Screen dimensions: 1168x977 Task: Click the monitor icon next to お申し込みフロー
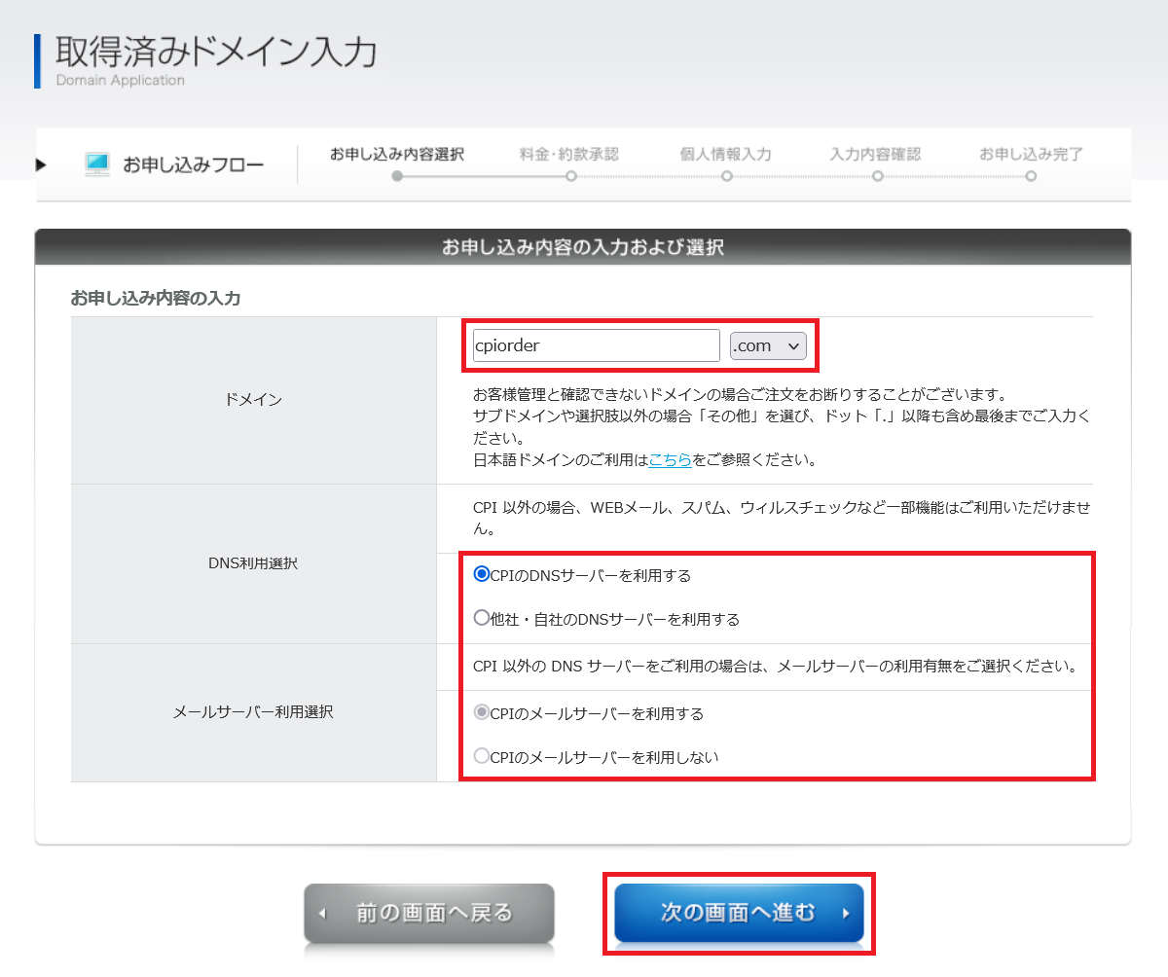(x=97, y=164)
